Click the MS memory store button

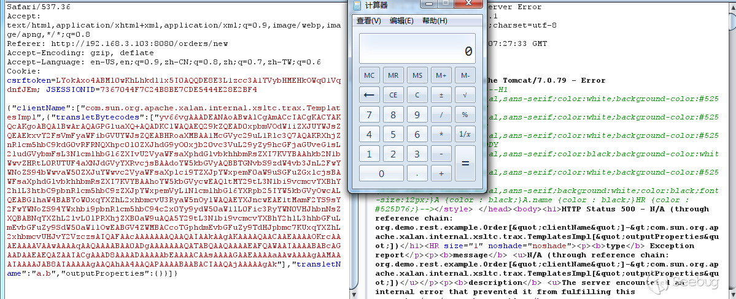point(417,75)
